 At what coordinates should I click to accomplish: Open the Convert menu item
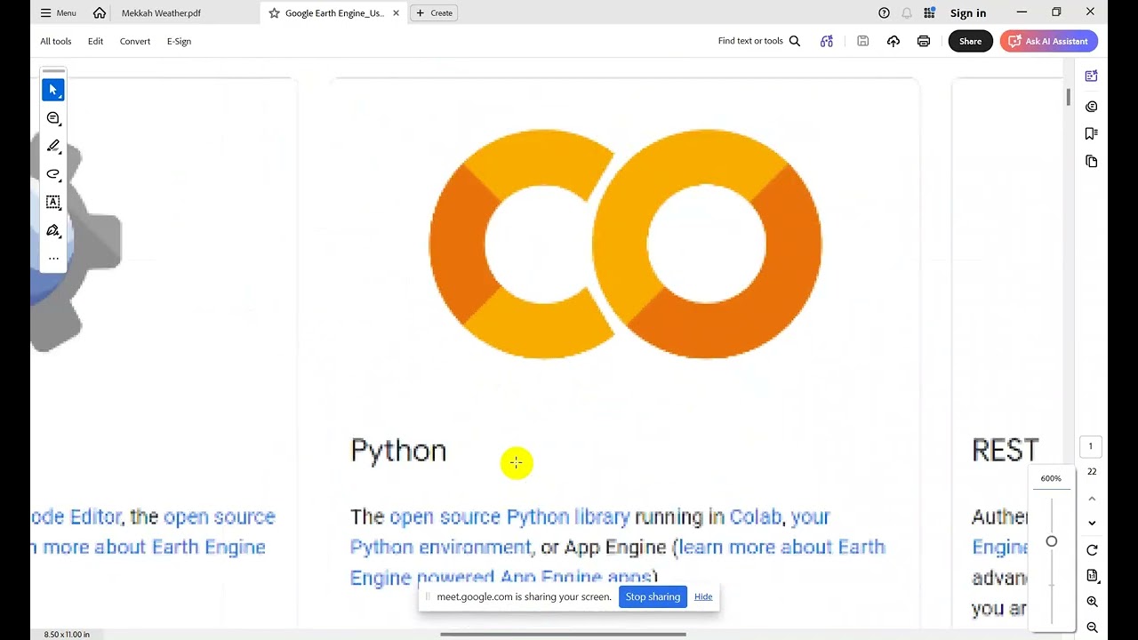click(x=135, y=41)
